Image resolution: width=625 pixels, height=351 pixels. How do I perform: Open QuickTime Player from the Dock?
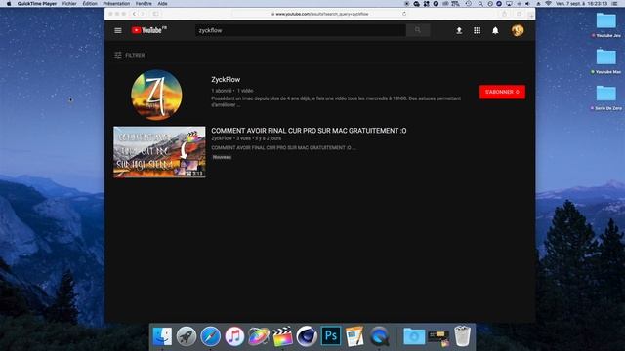(379, 336)
